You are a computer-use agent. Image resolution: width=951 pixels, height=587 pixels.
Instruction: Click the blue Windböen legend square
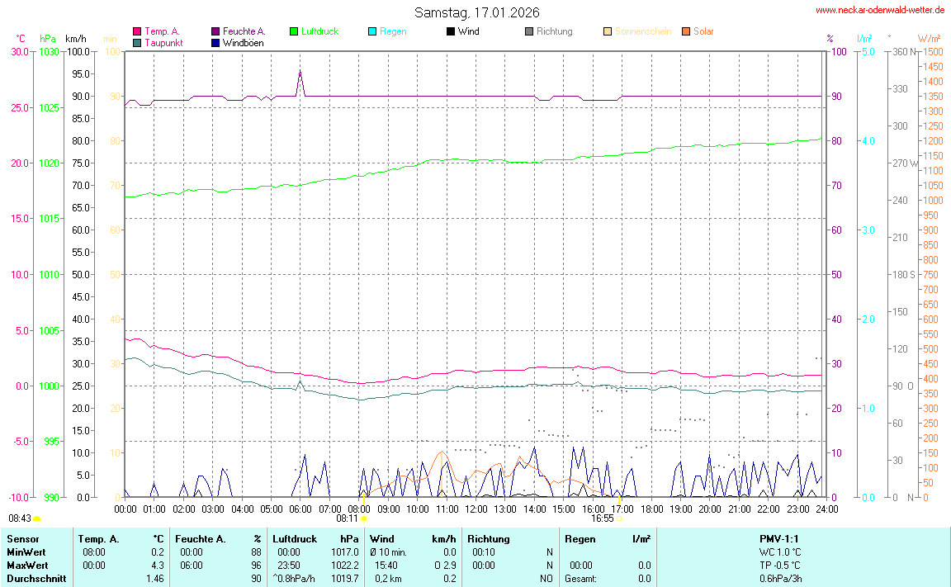click(x=215, y=42)
